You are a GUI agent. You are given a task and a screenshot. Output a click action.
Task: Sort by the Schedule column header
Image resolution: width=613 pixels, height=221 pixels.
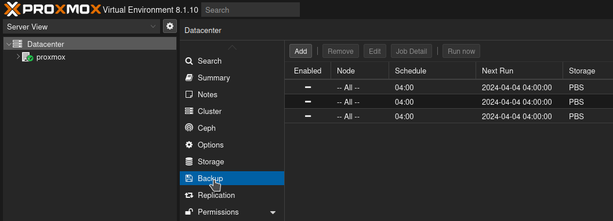[x=433, y=71]
